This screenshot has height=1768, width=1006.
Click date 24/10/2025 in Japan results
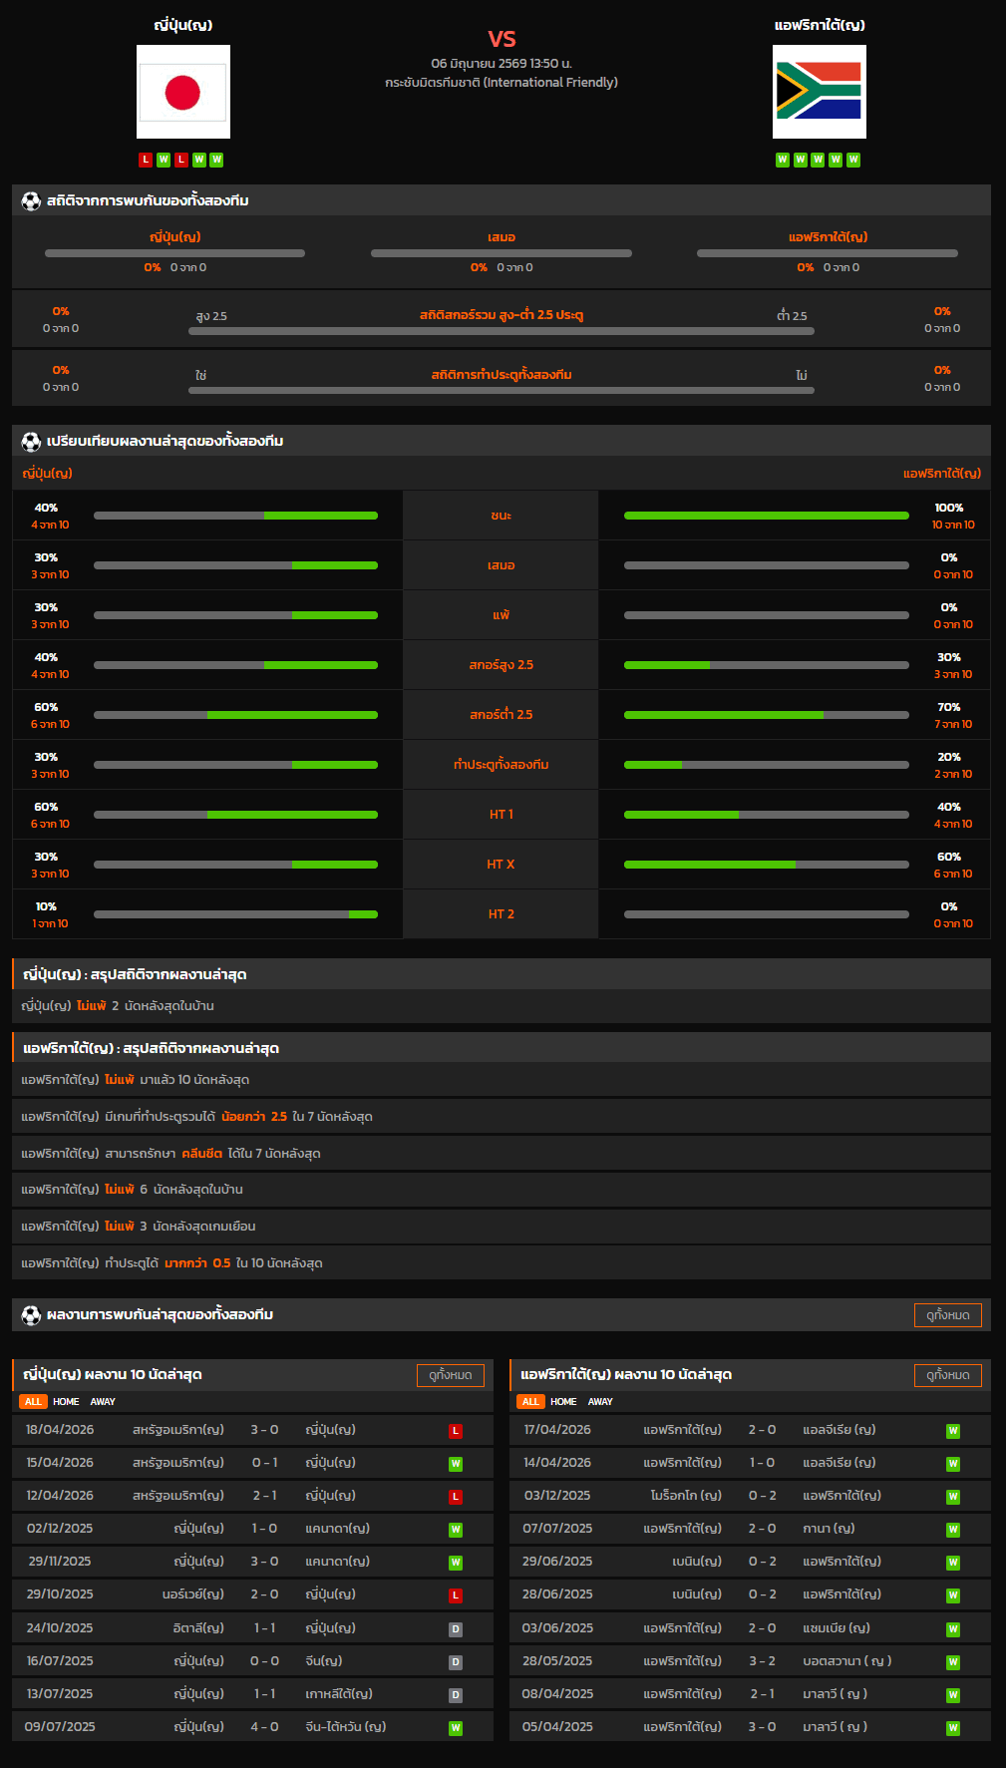(60, 1628)
